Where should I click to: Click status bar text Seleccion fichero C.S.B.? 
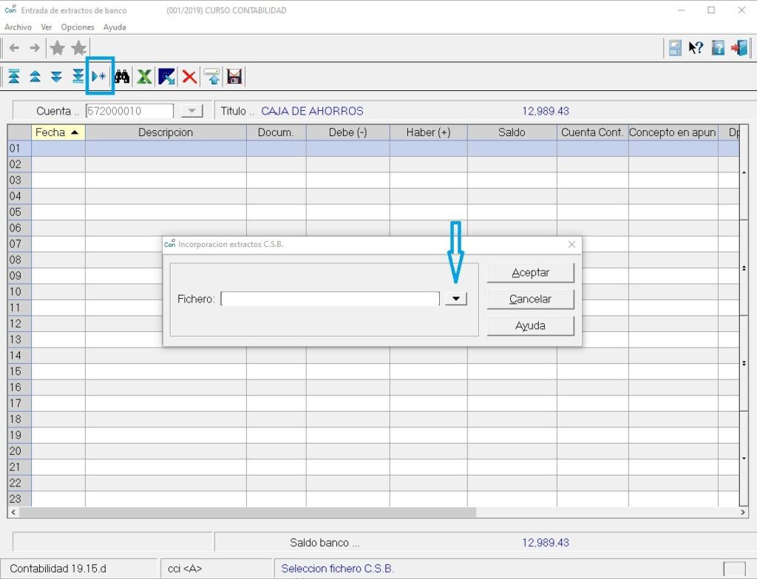click(x=337, y=569)
